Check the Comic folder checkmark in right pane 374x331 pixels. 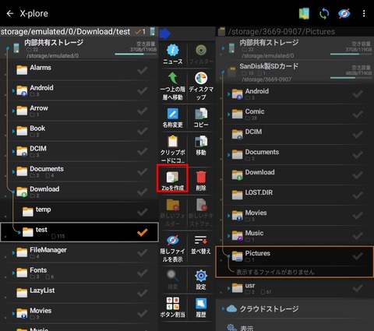tap(358, 114)
